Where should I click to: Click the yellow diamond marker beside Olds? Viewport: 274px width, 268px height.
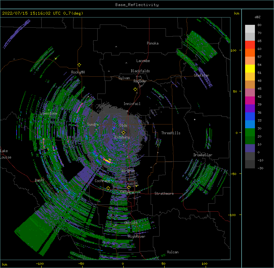(x=123, y=132)
